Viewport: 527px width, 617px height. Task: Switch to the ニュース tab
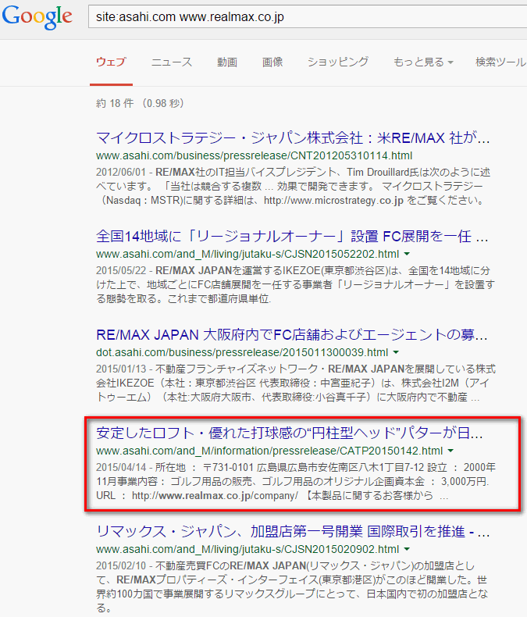[172, 62]
